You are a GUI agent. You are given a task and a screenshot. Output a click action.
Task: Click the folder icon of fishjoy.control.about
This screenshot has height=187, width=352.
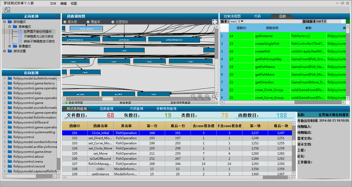click(10, 157)
